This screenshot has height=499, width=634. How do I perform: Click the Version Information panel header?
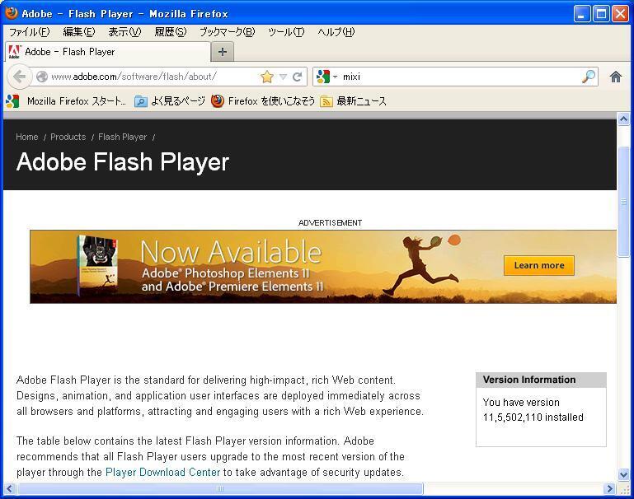(541, 380)
